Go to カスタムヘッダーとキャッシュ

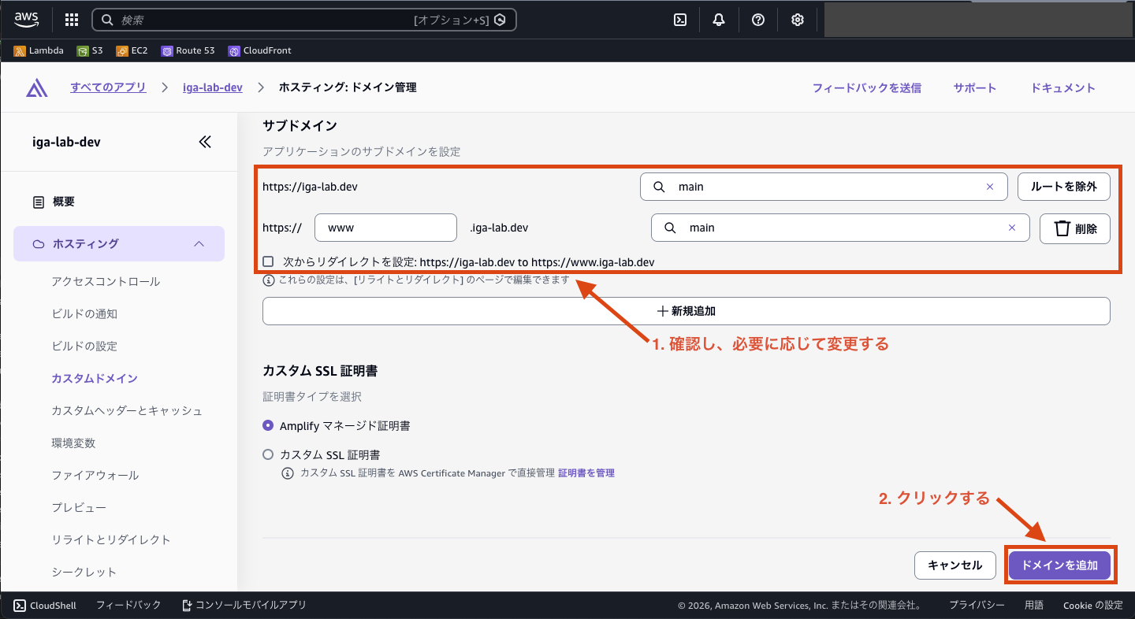pos(127,410)
